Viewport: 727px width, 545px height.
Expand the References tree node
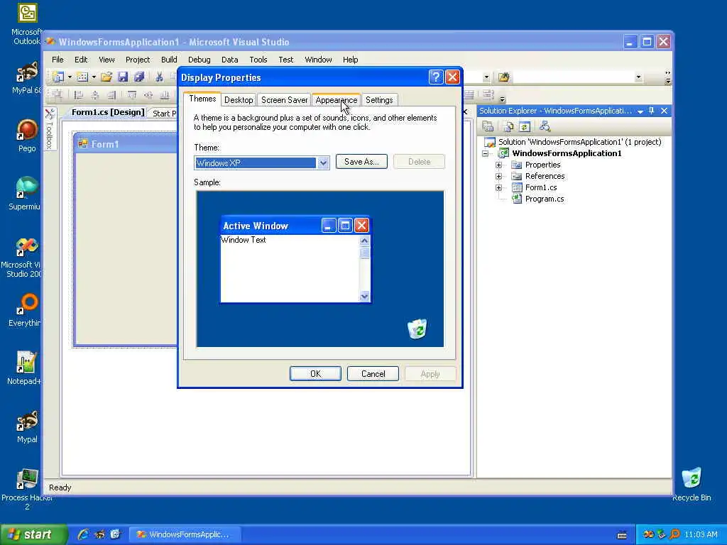click(498, 176)
